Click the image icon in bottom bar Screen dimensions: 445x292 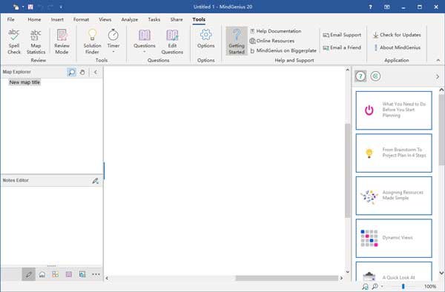(x=82, y=274)
